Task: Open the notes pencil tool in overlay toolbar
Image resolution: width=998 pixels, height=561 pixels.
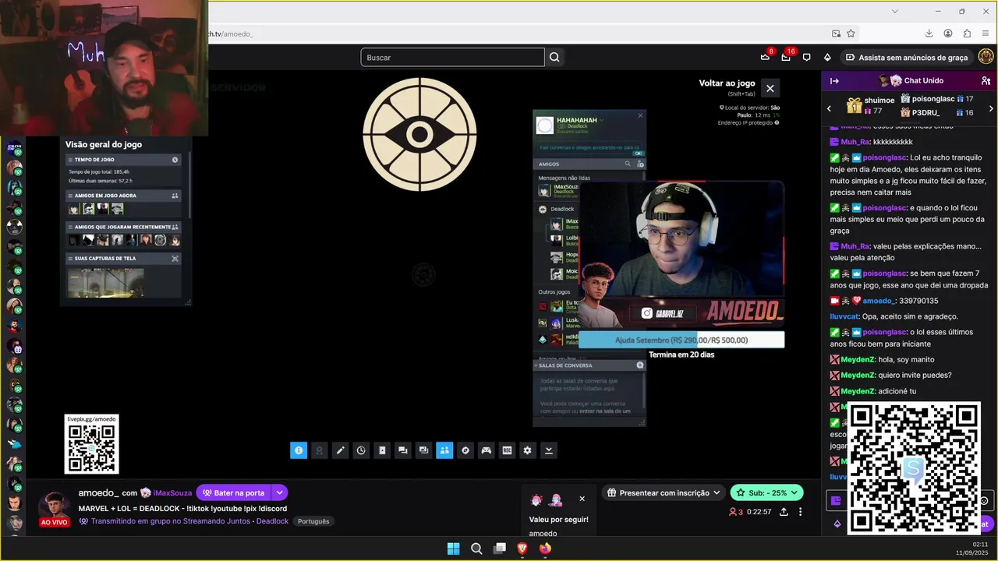Action: [340, 450]
